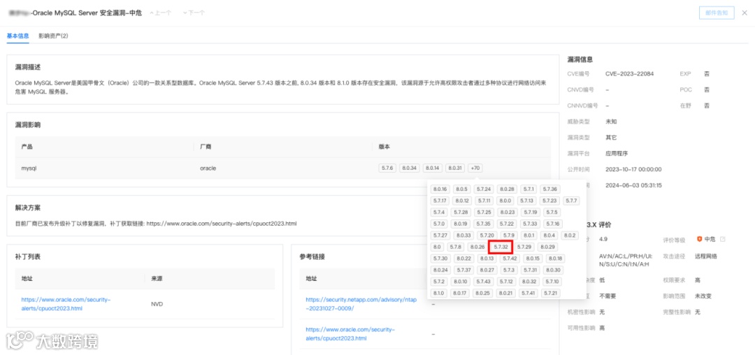The width and height of the screenshot is (755, 355).
Task: Click the 8.0.32 version tag
Action: point(529,282)
